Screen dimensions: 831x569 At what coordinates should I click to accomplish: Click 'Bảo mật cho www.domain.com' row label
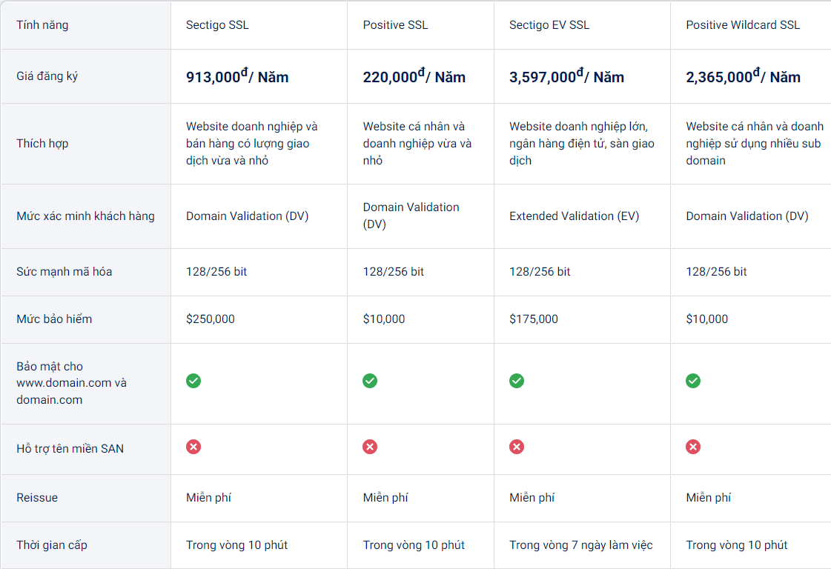click(72, 383)
